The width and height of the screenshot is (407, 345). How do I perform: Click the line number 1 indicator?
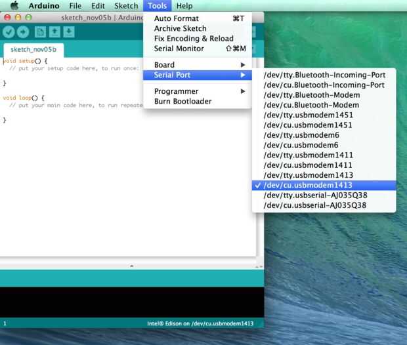5,323
